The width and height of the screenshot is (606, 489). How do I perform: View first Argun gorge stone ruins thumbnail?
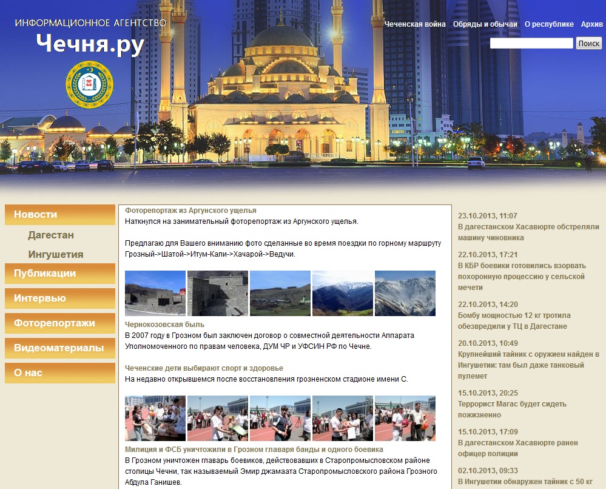155,293
